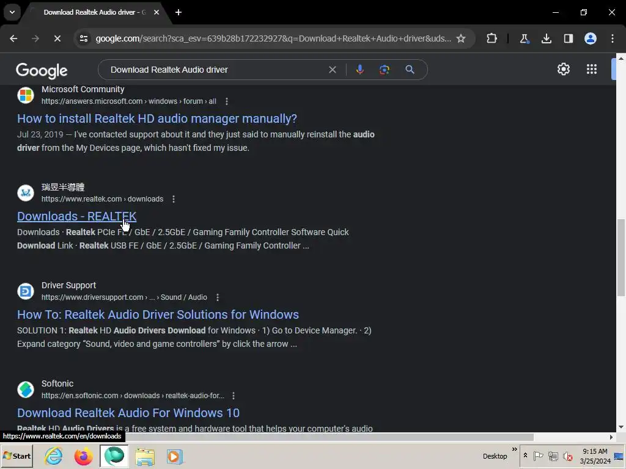Click the horizontal scrollbar right arrow
The image size is (626, 469).
(611, 437)
